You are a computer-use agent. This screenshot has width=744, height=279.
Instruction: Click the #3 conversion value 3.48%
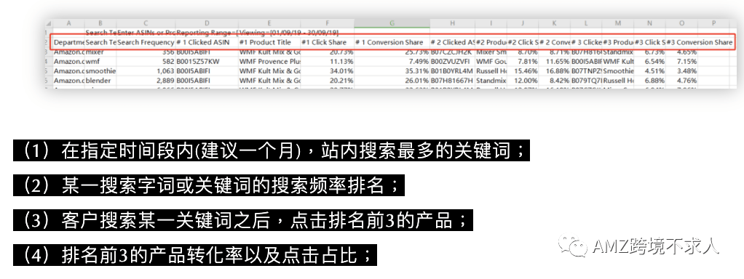681,70
